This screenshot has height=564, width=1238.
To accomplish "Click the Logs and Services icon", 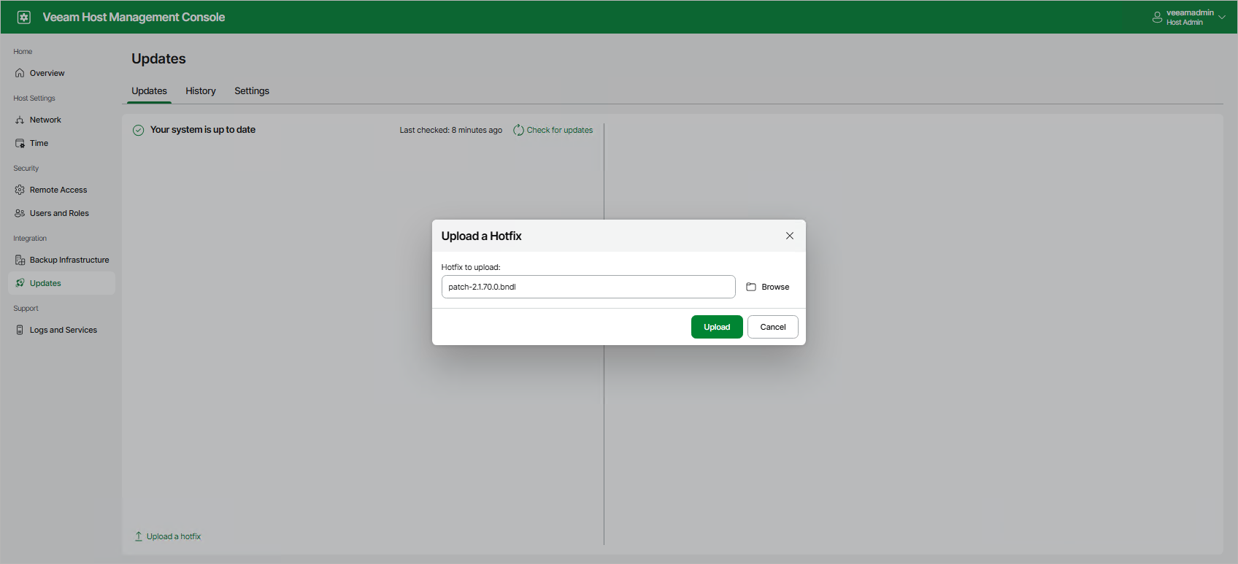I will (x=20, y=330).
